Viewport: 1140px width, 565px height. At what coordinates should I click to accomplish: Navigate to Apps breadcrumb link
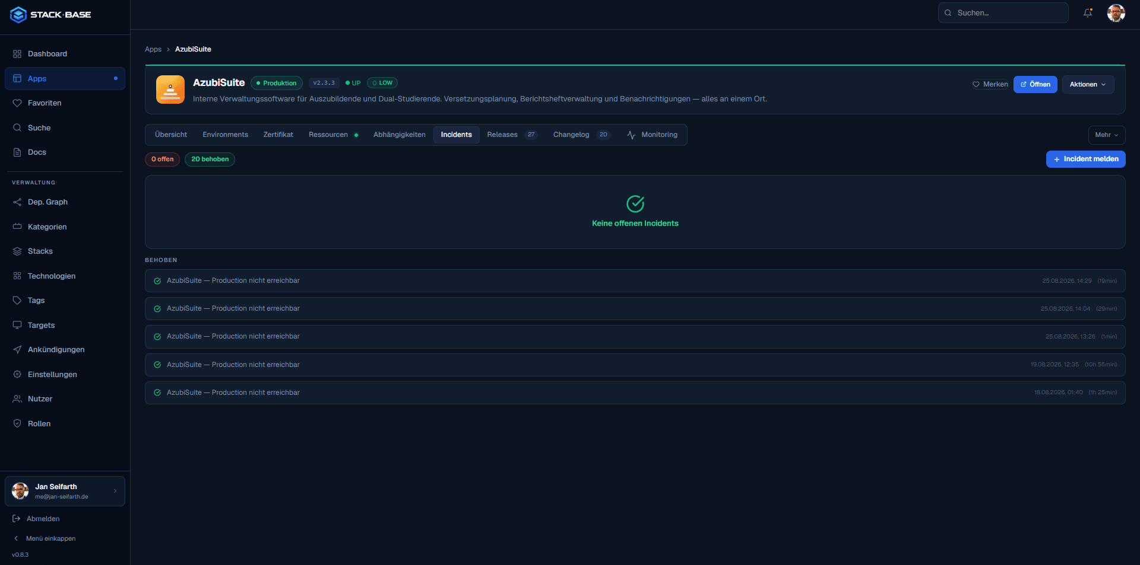tap(153, 49)
